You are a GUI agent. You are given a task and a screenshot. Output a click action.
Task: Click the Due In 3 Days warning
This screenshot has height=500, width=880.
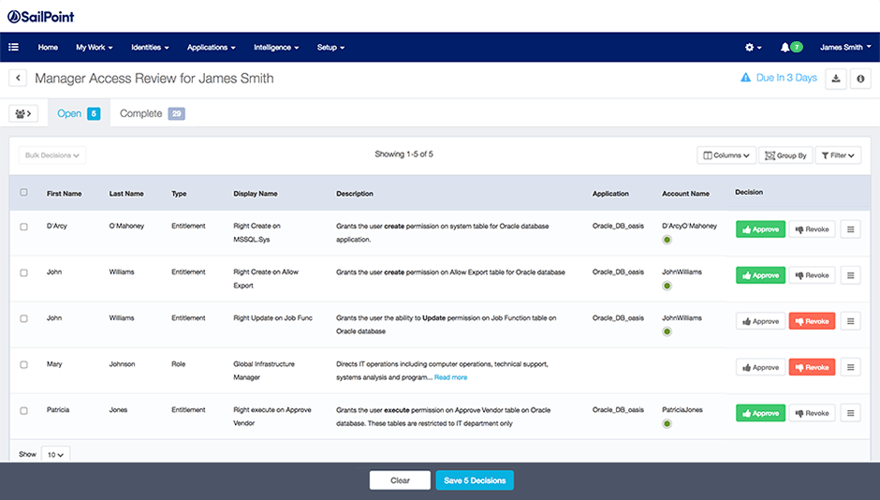[x=778, y=78]
